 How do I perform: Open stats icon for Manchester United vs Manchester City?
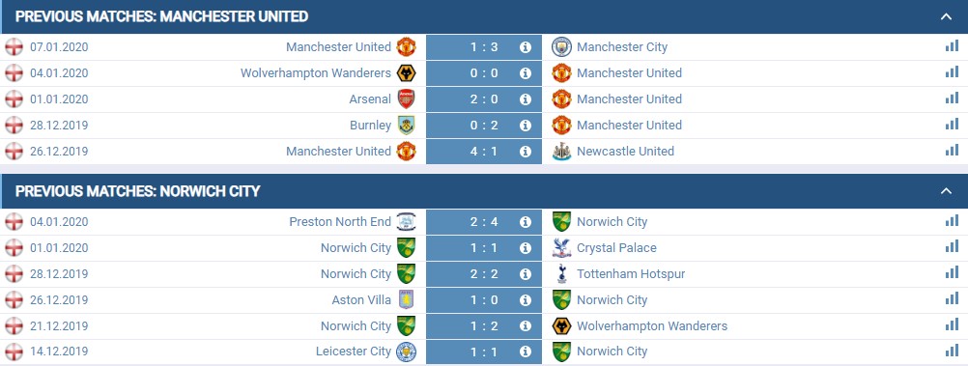952,46
